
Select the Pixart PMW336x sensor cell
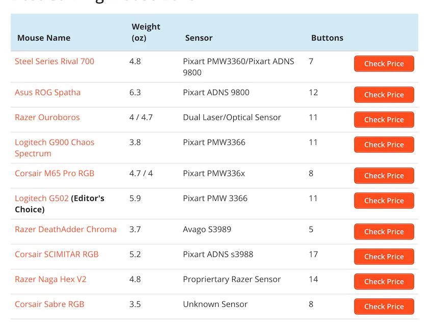[x=214, y=173]
